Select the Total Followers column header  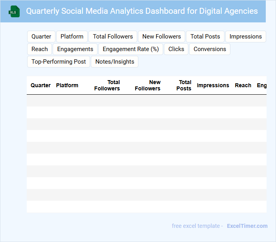[x=107, y=85]
